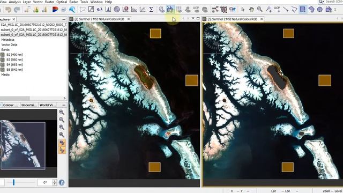Click the rotation angle 0° field

pyautogui.click(x=45, y=182)
